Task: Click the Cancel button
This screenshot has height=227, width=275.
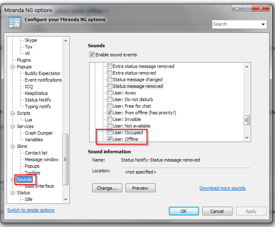Action: [x=217, y=211]
